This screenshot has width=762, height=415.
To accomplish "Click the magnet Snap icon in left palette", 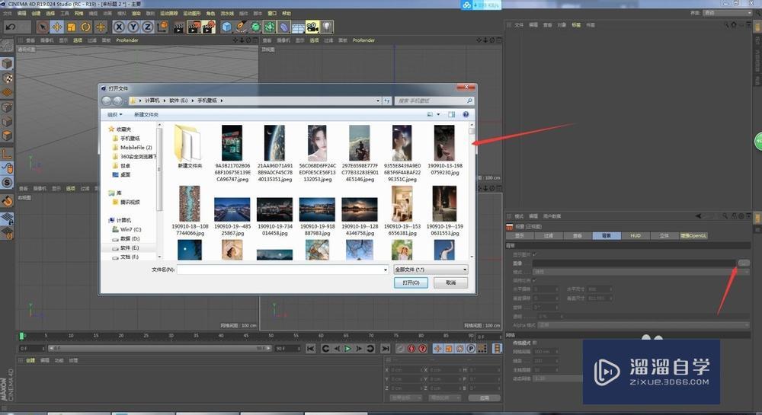I will 7,200.
